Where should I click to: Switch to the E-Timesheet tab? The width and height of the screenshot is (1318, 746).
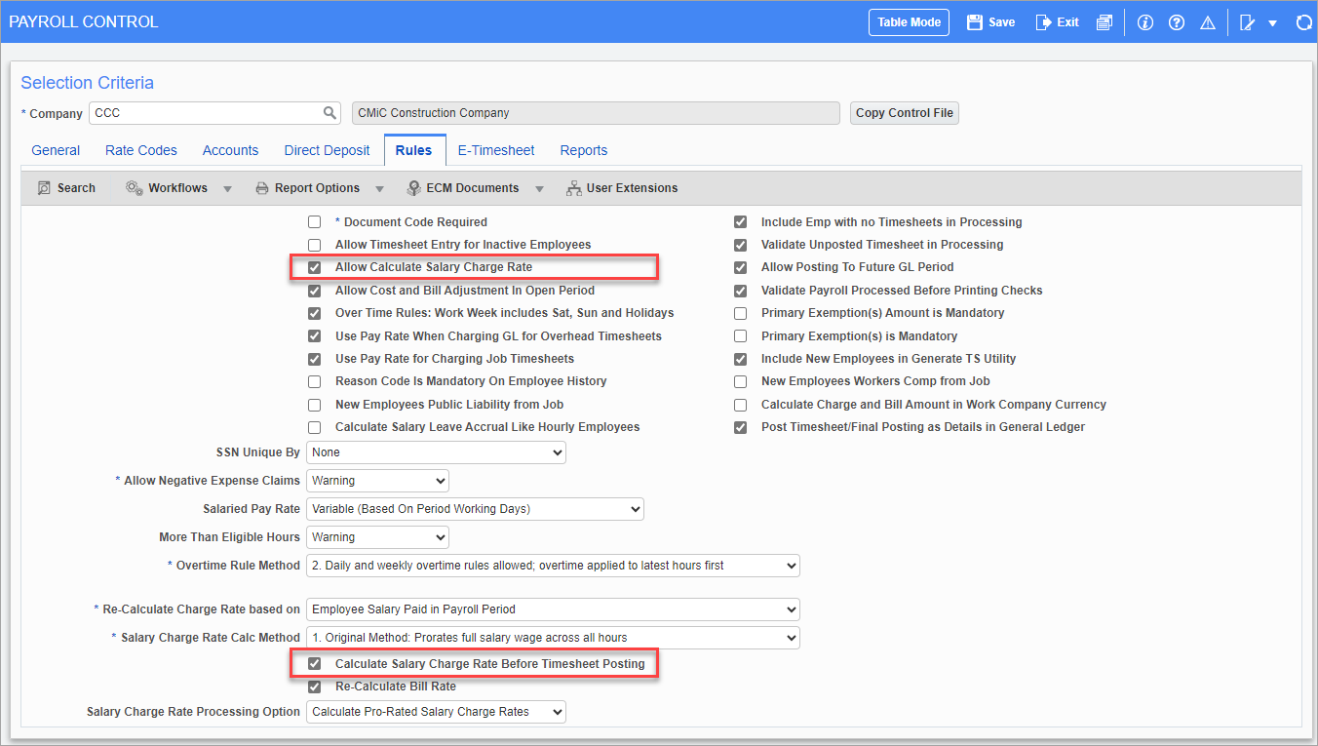pyautogui.click(x=496, y=150)
